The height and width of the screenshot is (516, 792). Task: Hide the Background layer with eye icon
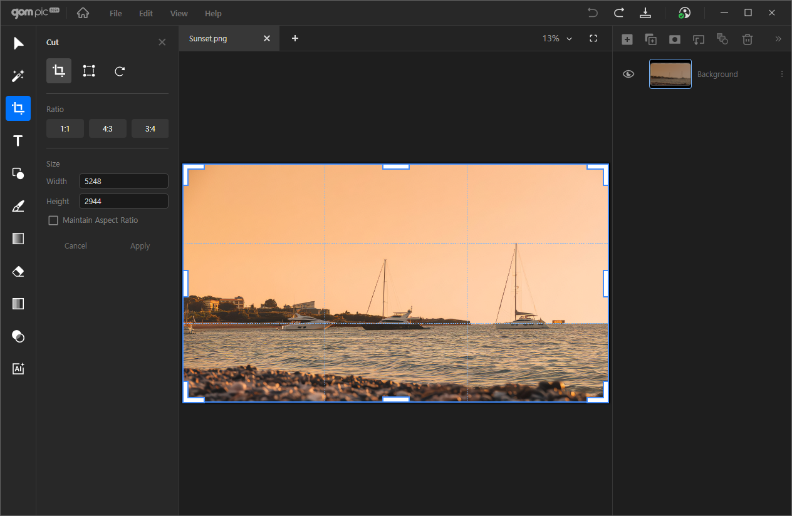click(628, 74)
